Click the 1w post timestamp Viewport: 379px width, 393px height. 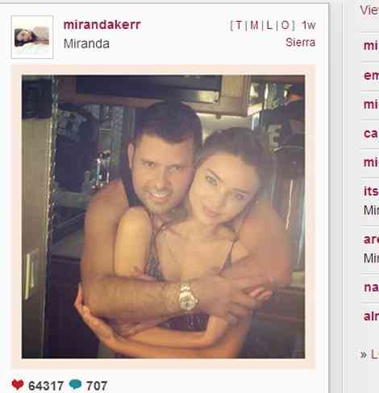pyautogui.click(x=308, y=25)
